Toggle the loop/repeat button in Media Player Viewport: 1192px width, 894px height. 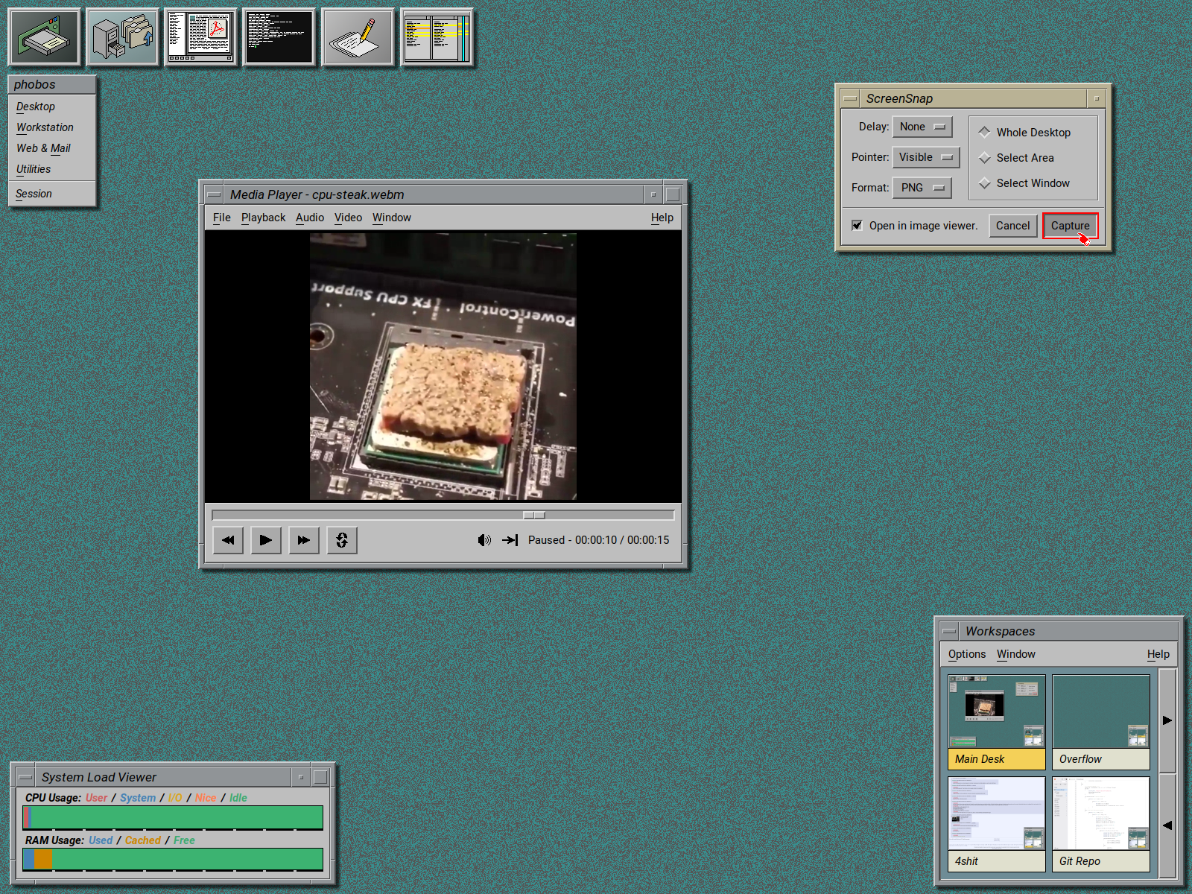341,540
